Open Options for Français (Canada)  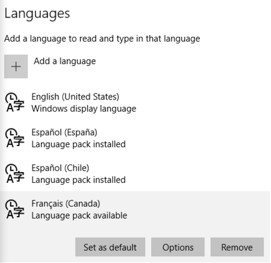(178, 247)
